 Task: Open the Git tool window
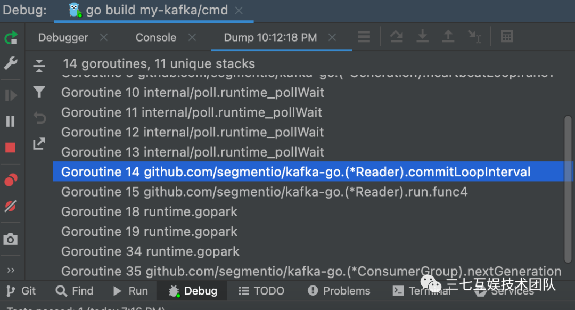click(x=21, y=291)
